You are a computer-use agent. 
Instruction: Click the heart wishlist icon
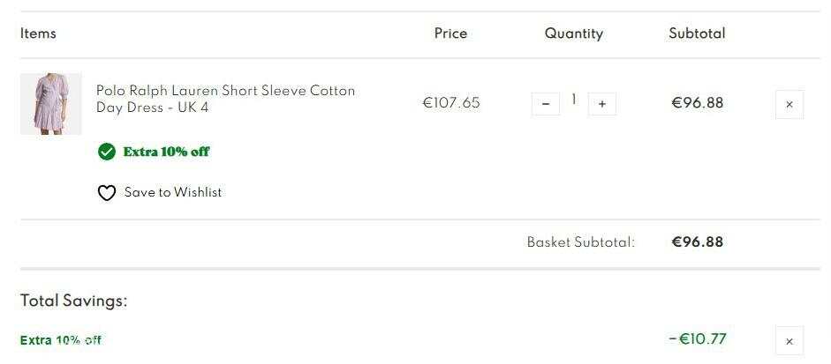point(107,193)
